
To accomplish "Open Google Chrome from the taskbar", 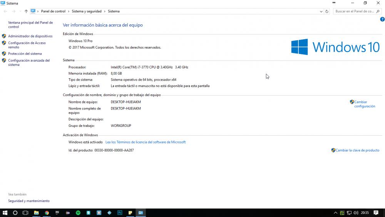I will click(x=47, y=213).
